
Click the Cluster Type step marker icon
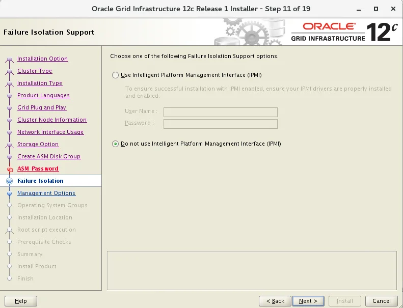click(x=10, y=71)
